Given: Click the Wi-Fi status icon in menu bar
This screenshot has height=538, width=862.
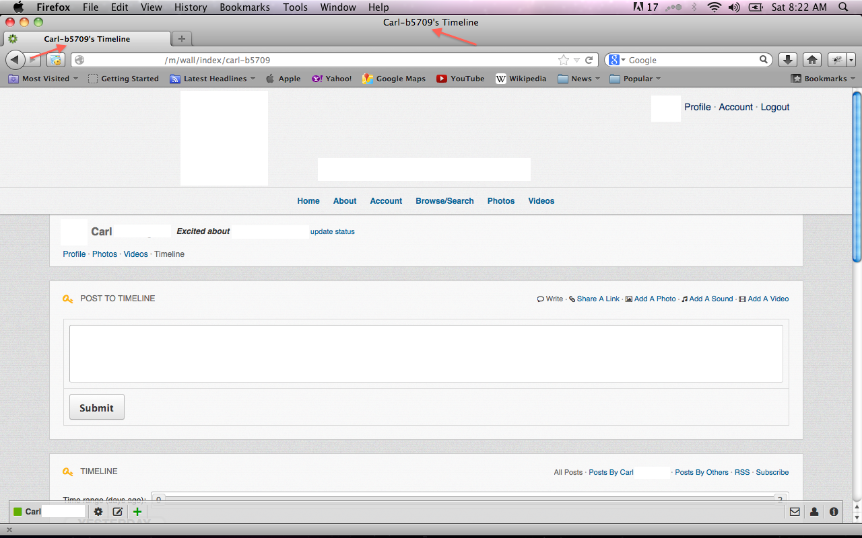Looking at the screenshot, I should tap(714, 7).
